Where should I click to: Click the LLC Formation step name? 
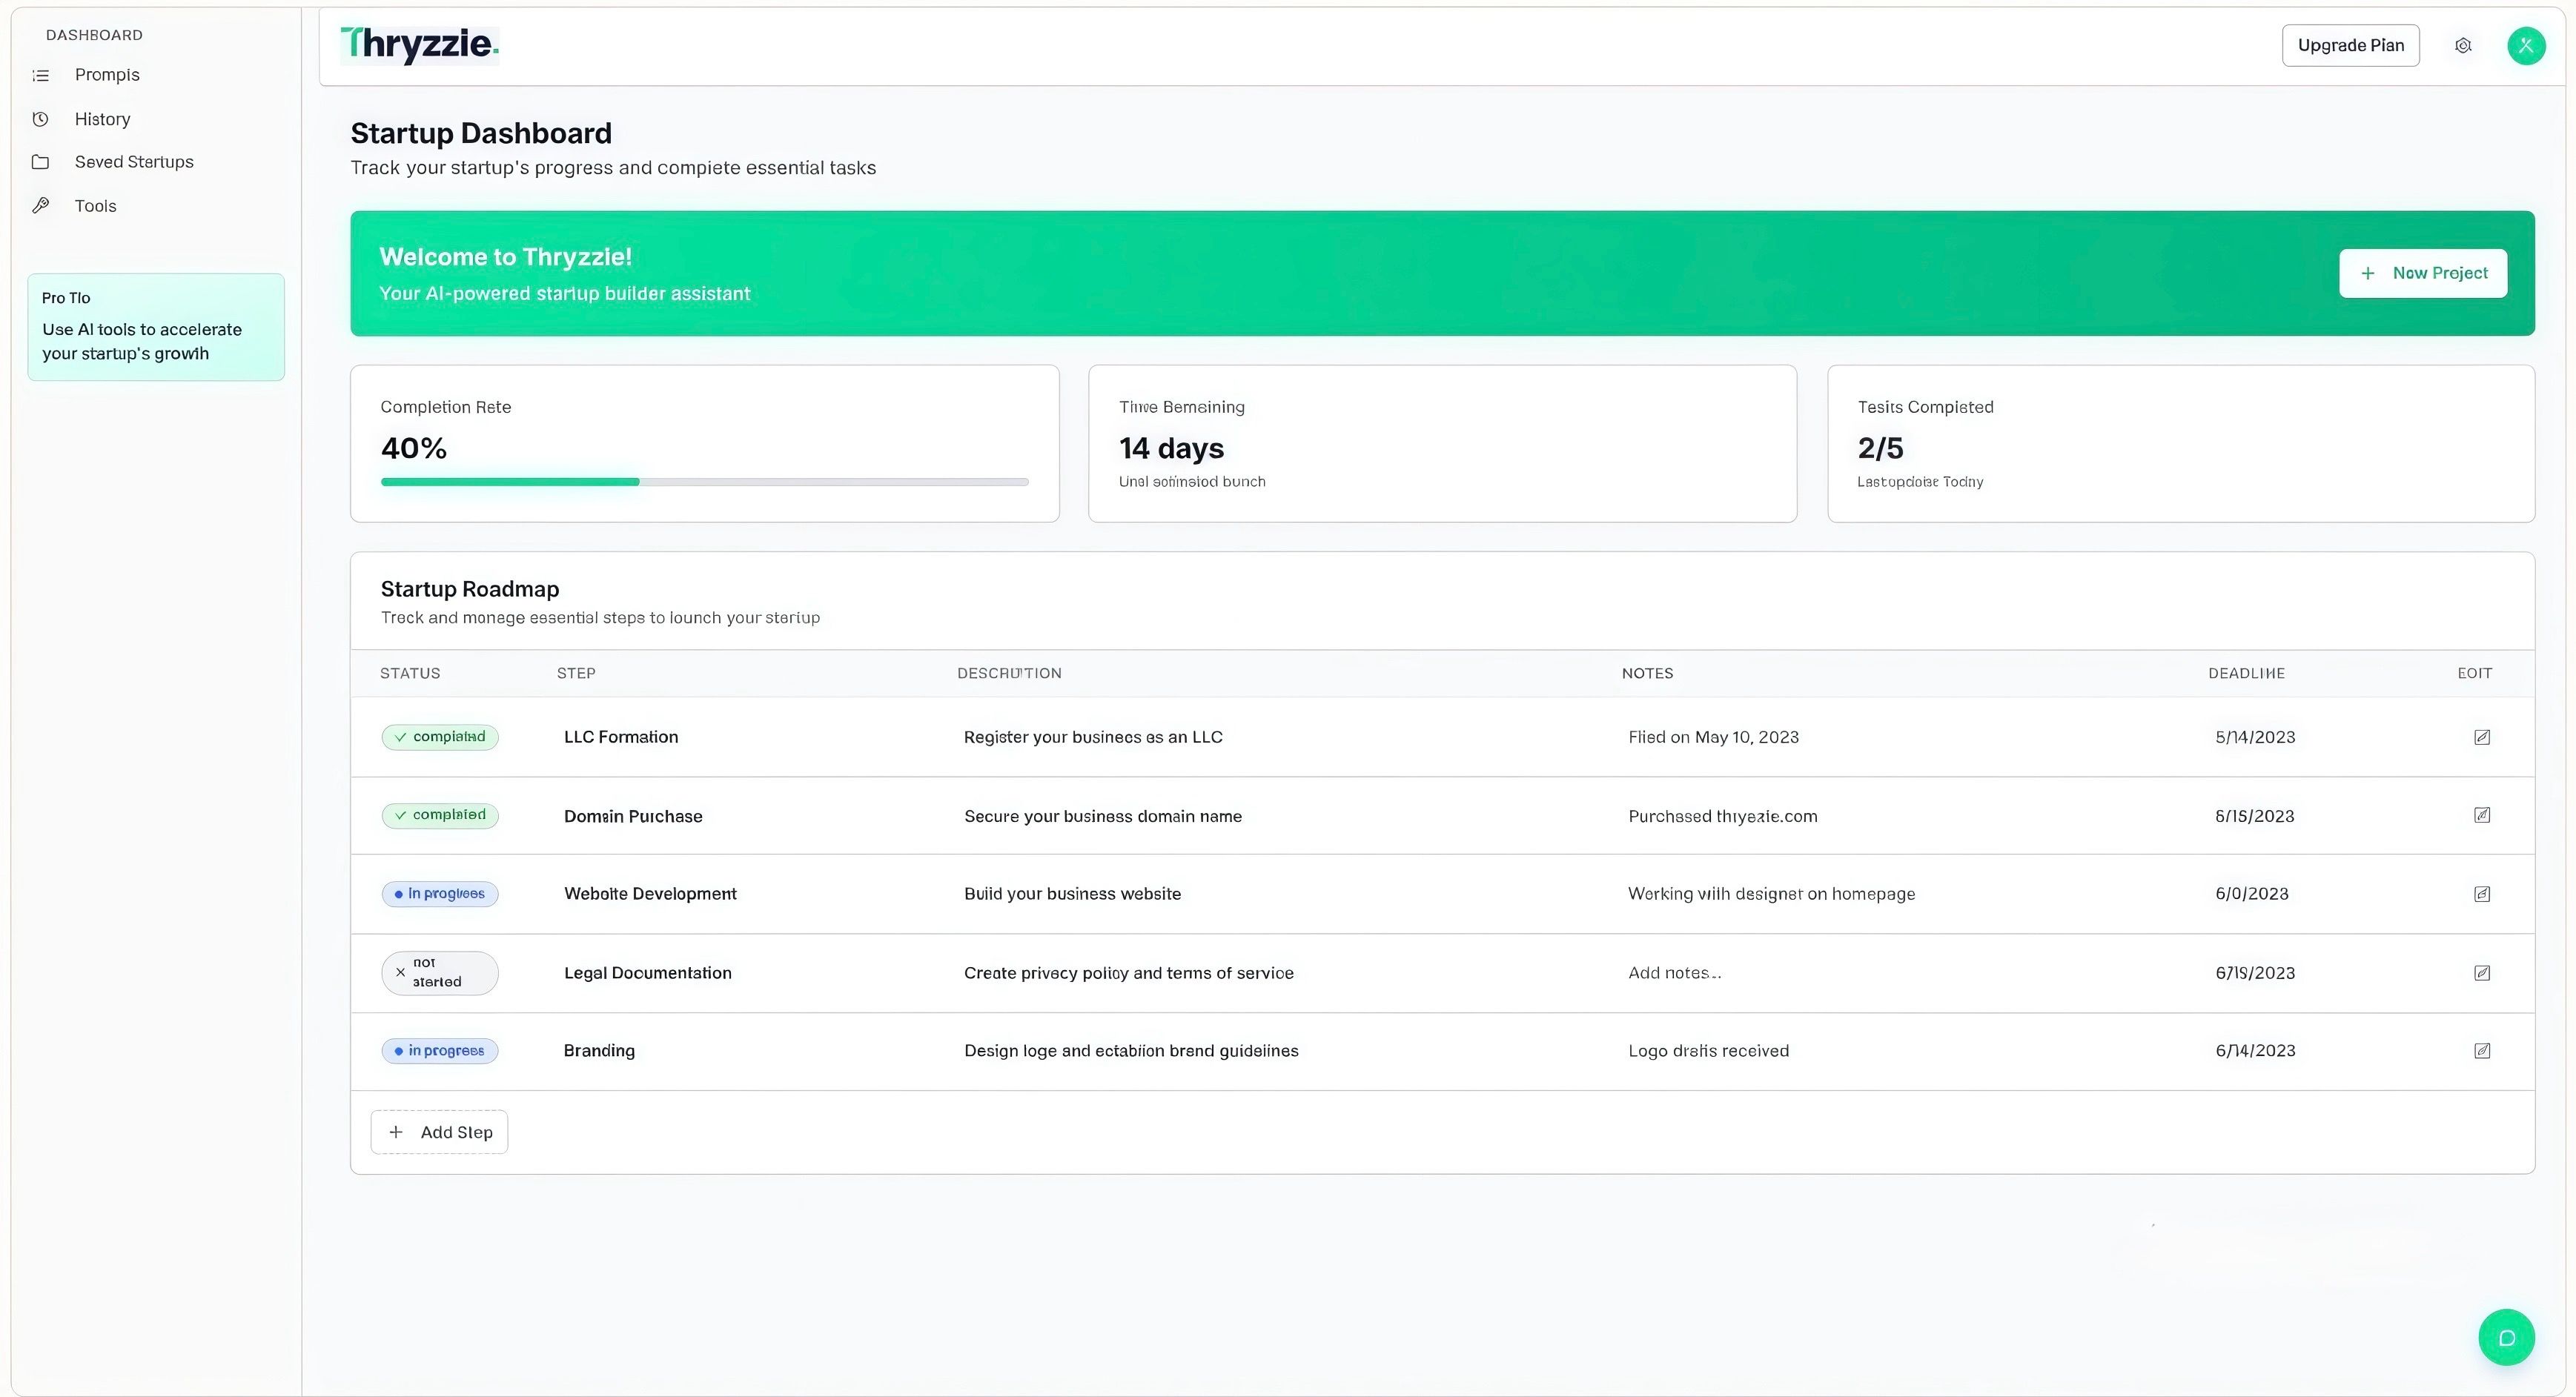tap(621, 737)
